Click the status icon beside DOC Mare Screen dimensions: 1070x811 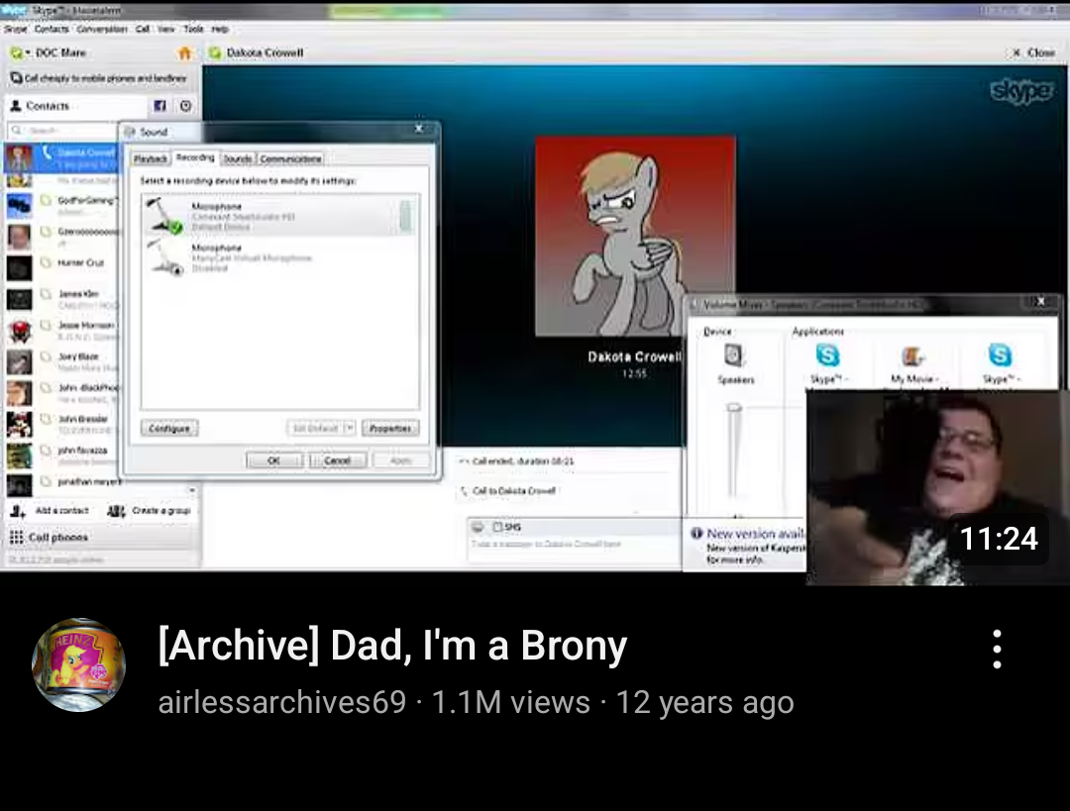[17, 52]
